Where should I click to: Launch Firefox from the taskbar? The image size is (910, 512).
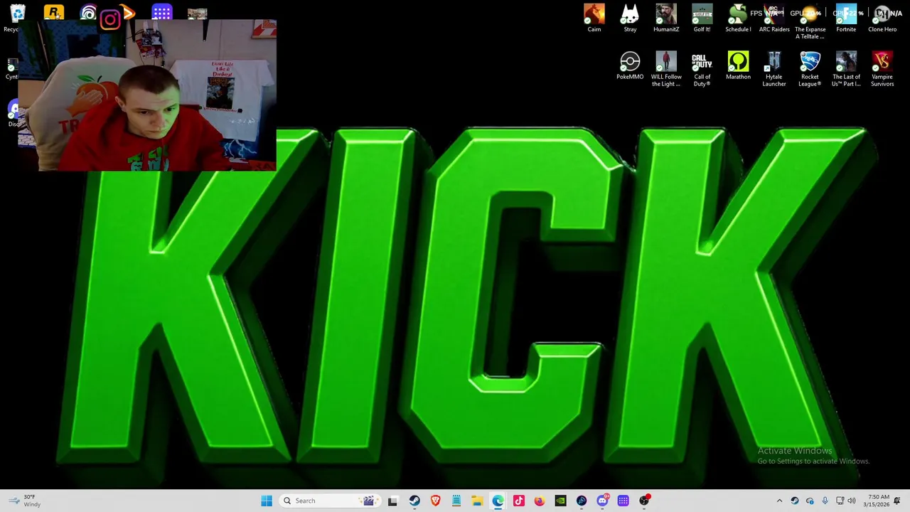pyautogui.click(x=540, y=501)
